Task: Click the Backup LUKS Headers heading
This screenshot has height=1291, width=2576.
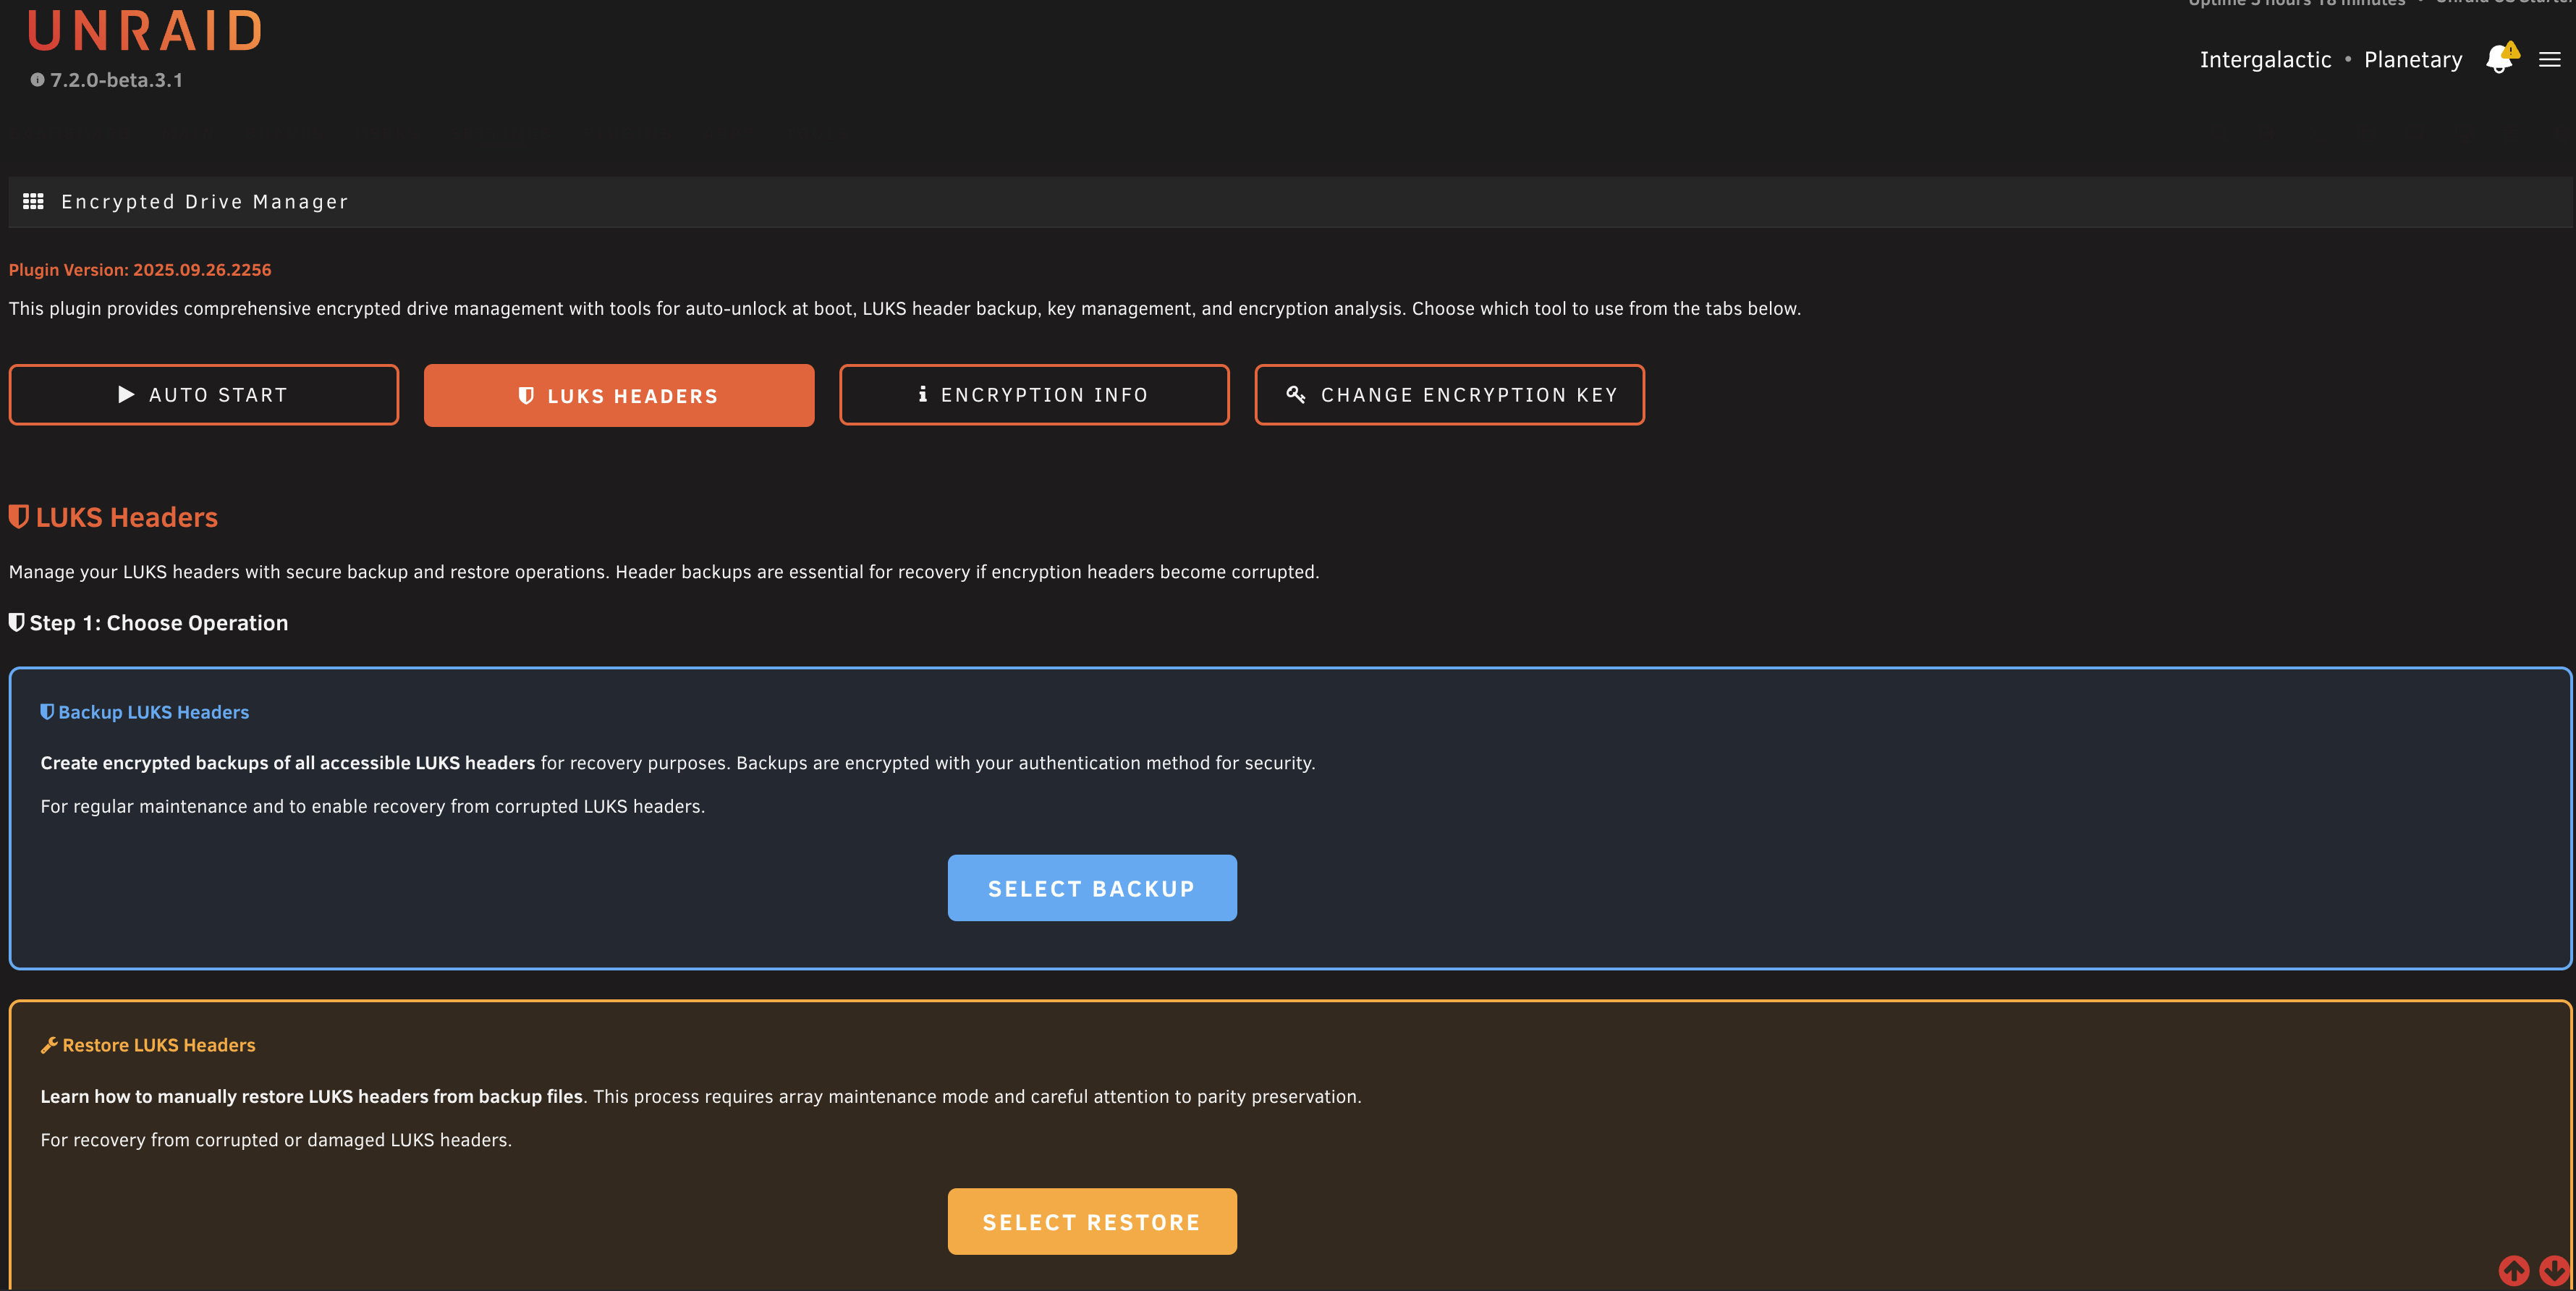Action: (153, 712)
